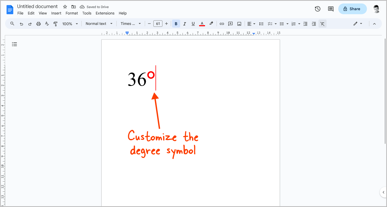Image resolution: width=387 pixels, height=207 pixels.
Task: Select the Paint format tool
Action: [x=55, y=24]
